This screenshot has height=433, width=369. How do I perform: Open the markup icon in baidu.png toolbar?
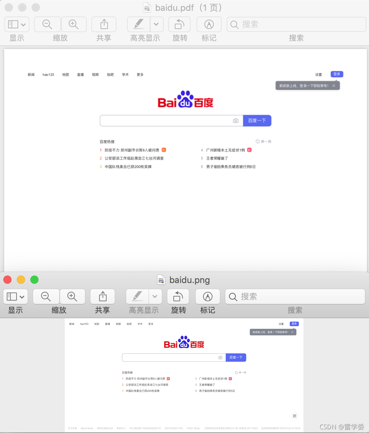pos(207,297)
